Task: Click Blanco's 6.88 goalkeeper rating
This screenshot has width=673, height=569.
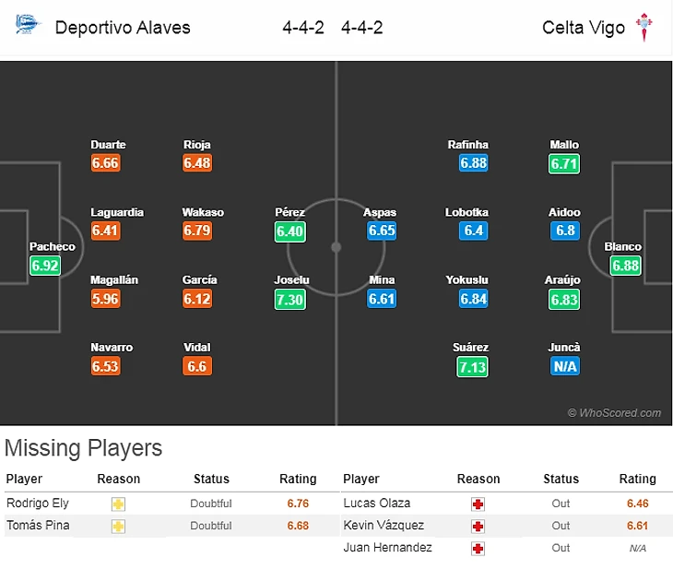Action: (x=624, y=266)
